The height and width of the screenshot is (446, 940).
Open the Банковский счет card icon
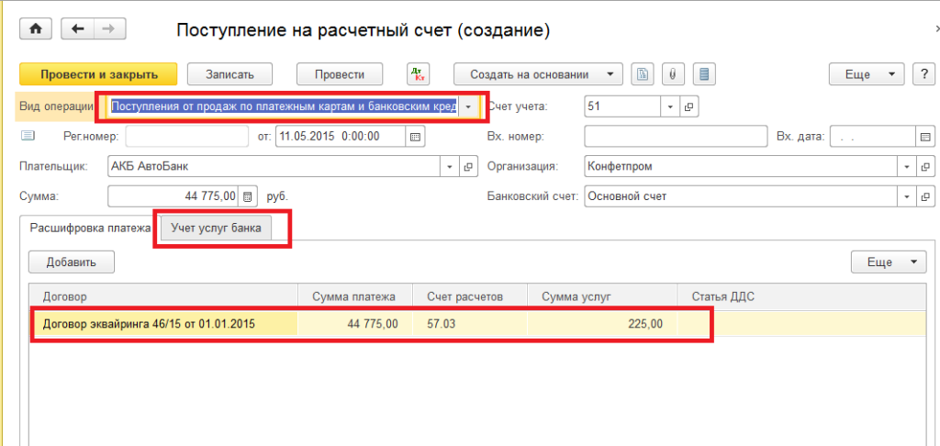click(925, 196)
